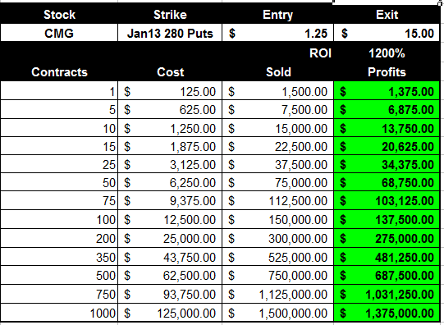Image resolution: width=444 pixels, height=325 pixels.
Task: Select the CMG stock cell
Action: tap(59, 33)
